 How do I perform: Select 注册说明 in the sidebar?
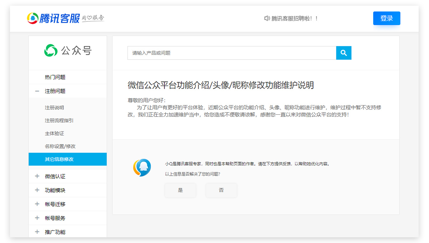55,108
